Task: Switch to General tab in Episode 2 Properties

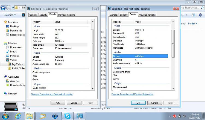Action: 114,15
